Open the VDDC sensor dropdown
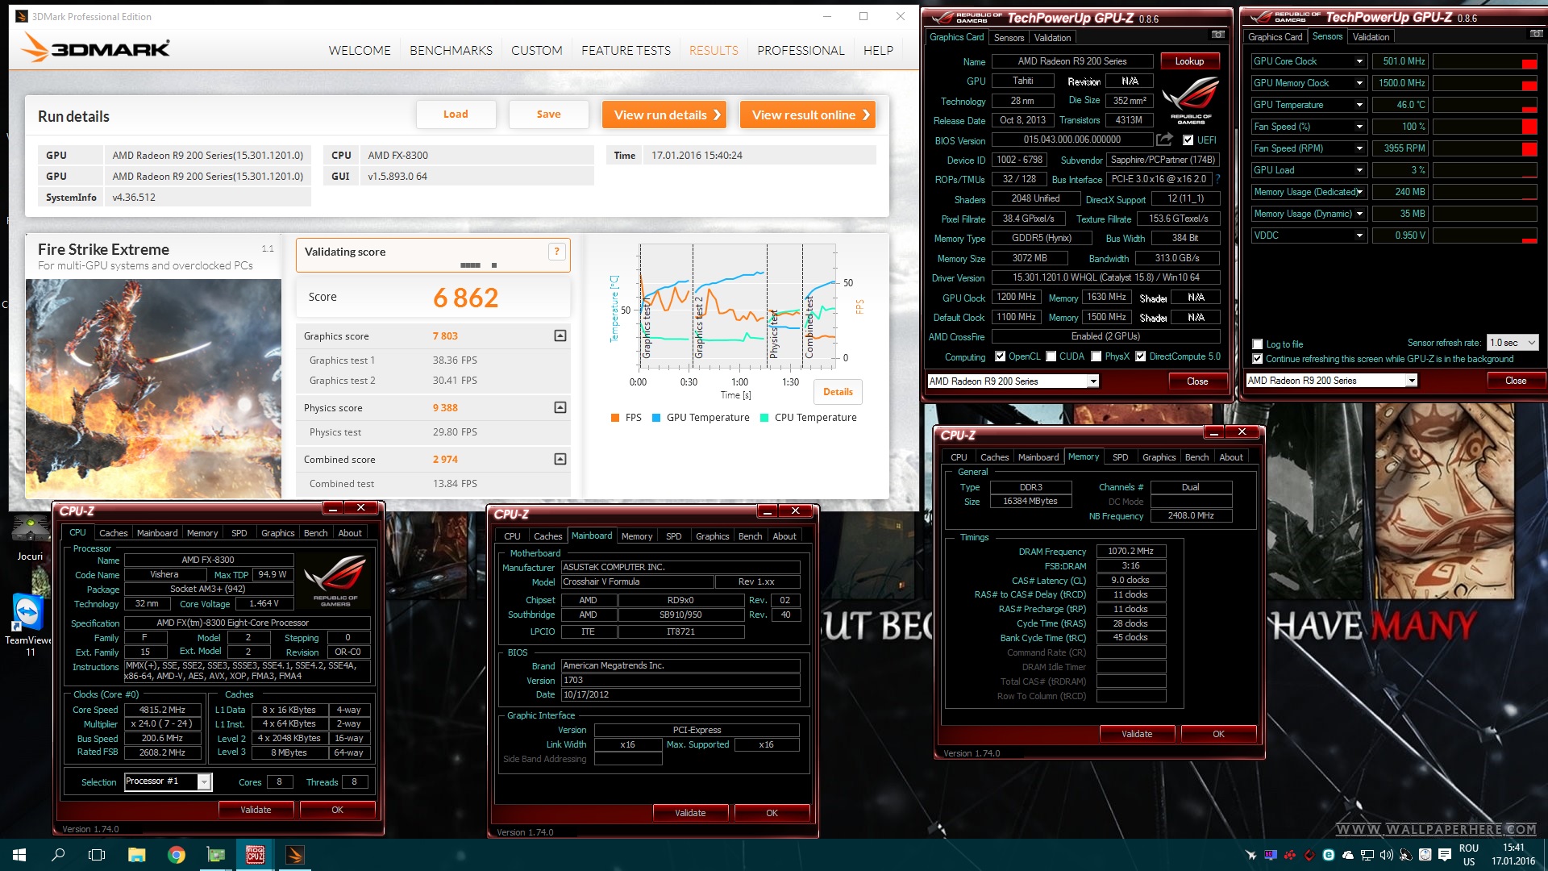Viewport: 1548px width, 871px height. coord(1359,235)
